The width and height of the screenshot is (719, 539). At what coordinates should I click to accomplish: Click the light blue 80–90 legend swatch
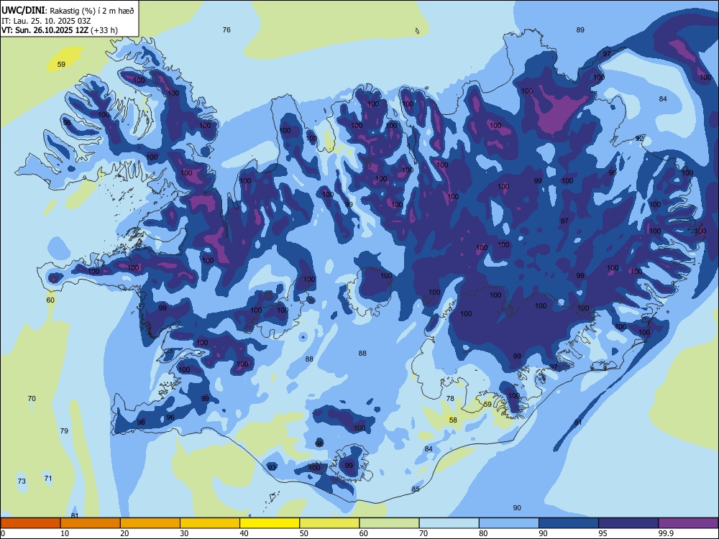[x=509, y=523]
